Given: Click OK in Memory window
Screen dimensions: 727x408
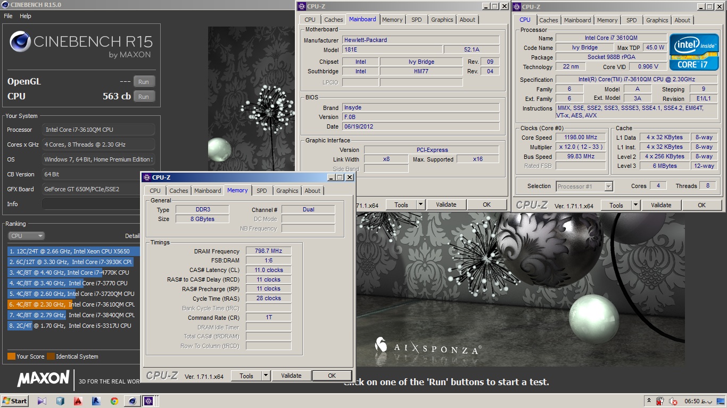Looking at the screenshot, I should (x=332, y=376).
